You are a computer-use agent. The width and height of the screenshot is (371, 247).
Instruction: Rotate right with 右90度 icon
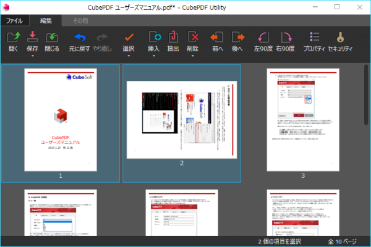tap(286, 37)
